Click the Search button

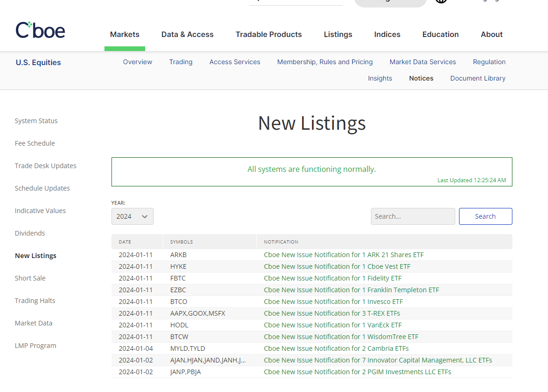485,216
